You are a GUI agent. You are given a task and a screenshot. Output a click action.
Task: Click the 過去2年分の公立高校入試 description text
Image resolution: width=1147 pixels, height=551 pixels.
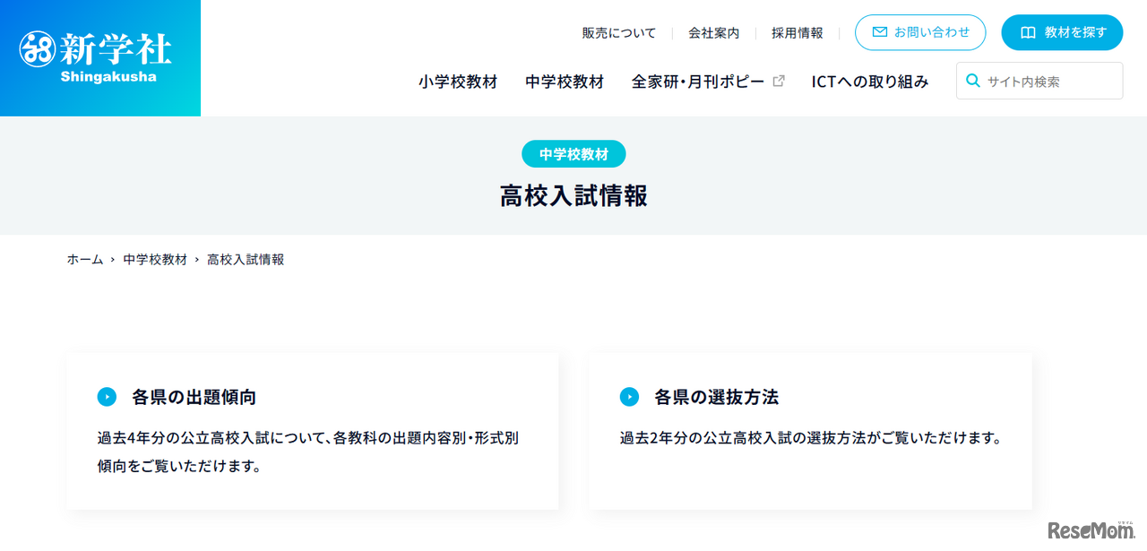(810, 438)
